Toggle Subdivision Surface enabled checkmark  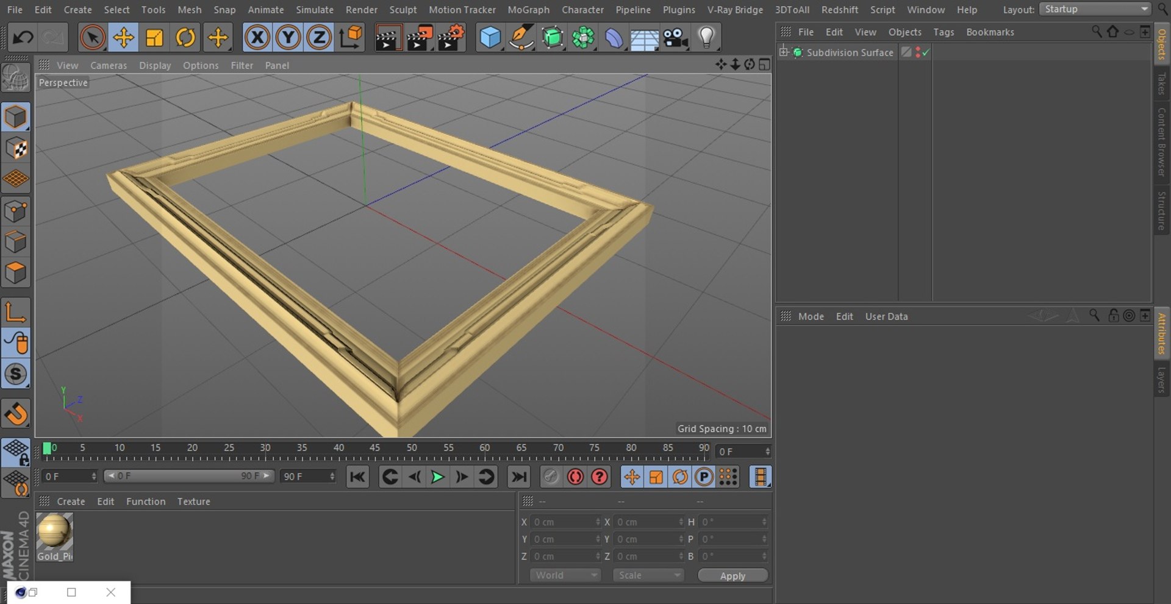click(926, 53)
